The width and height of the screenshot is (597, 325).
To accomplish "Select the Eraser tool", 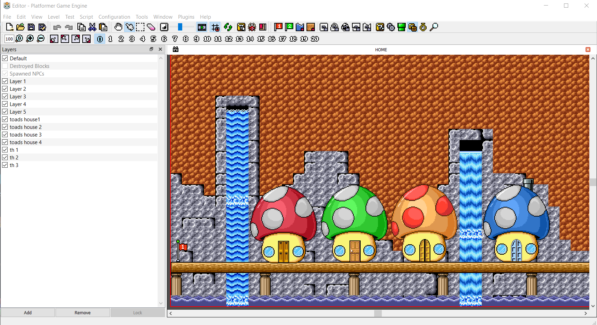I will (x=151, y=27).
